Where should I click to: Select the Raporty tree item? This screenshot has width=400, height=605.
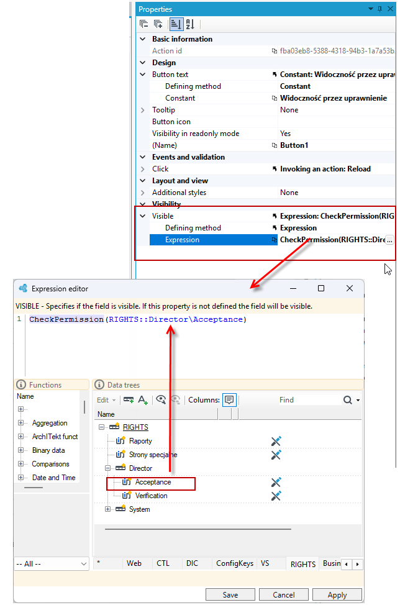(x=140, y=441)
